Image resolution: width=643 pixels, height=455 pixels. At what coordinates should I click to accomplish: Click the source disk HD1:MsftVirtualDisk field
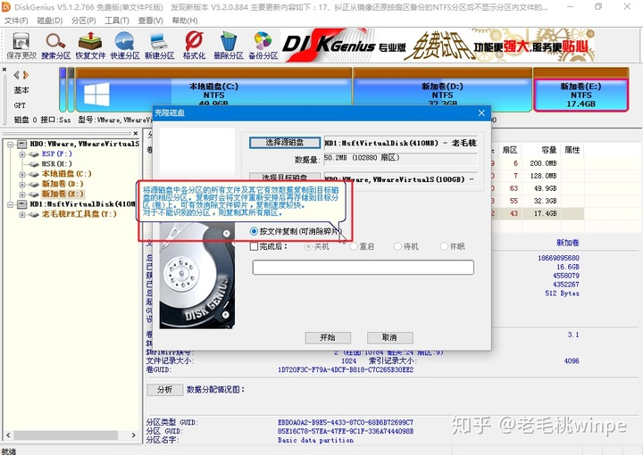pos(401,143)
